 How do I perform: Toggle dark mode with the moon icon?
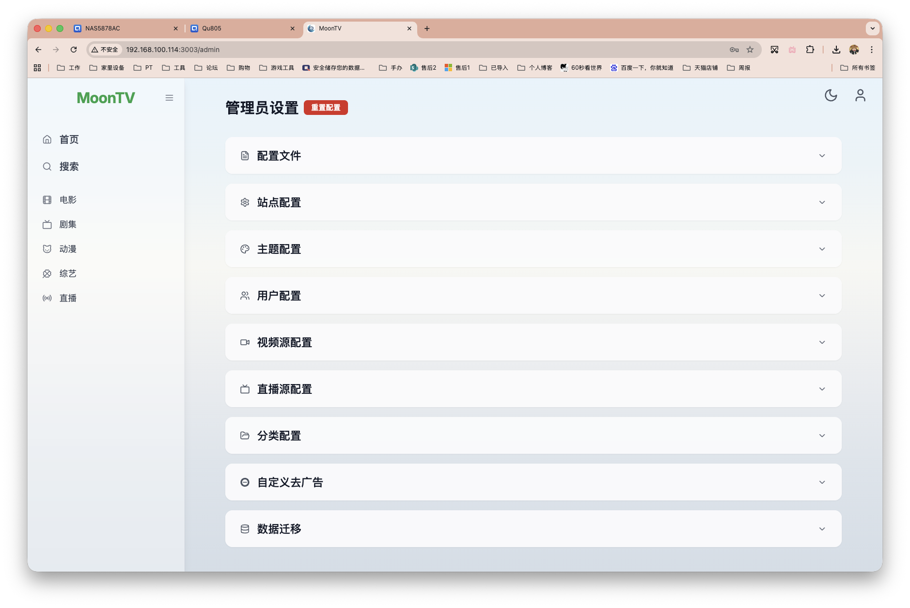[x=830, y=96]
